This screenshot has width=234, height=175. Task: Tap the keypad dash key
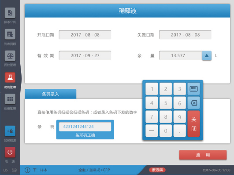(x=152, y=131)
